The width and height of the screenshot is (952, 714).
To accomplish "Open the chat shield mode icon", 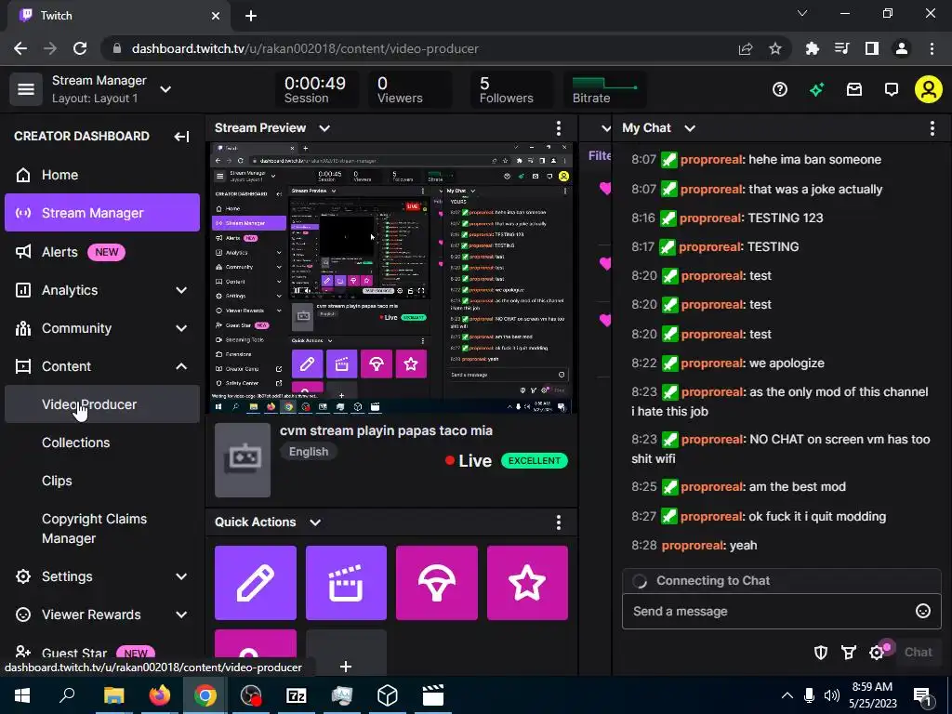I will (821, 652).
